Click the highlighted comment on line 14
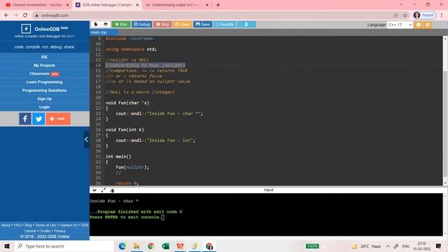448x252 pixels. pos(145,65)
